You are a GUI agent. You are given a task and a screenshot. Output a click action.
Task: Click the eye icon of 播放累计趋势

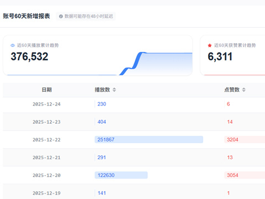[13, 45]
